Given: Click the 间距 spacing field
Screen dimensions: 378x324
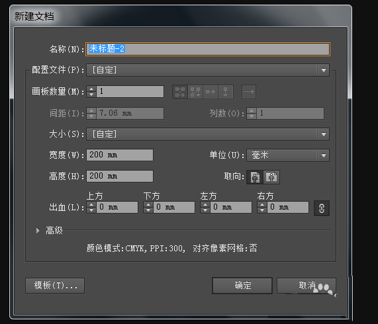Looking at the screenshot, I should click(x=130, y=113).
